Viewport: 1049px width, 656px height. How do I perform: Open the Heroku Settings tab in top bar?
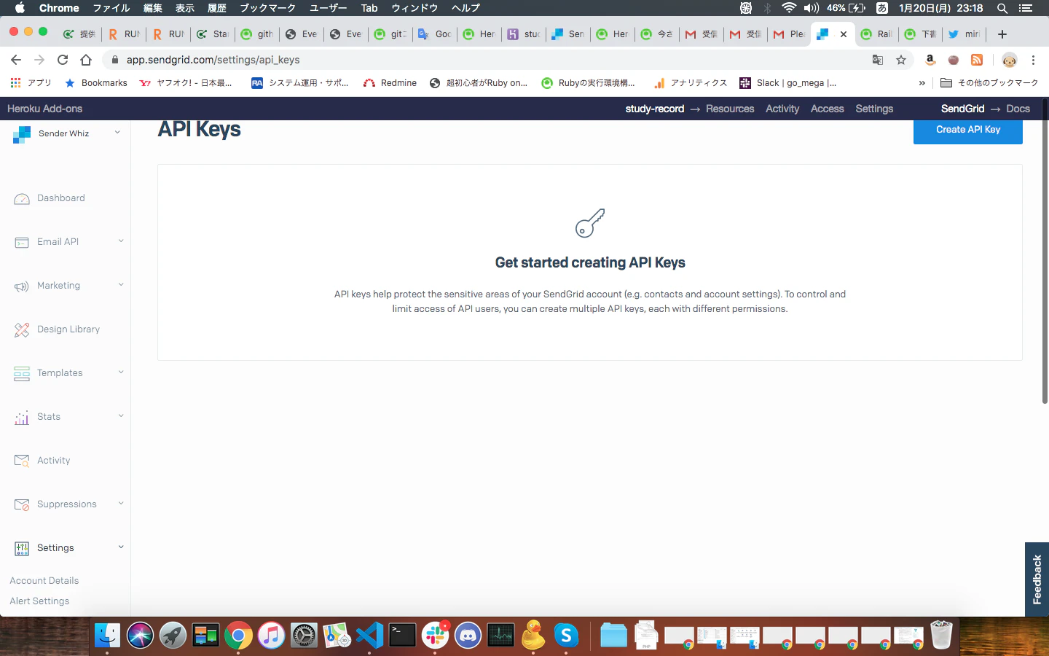(x=874, y=109)
